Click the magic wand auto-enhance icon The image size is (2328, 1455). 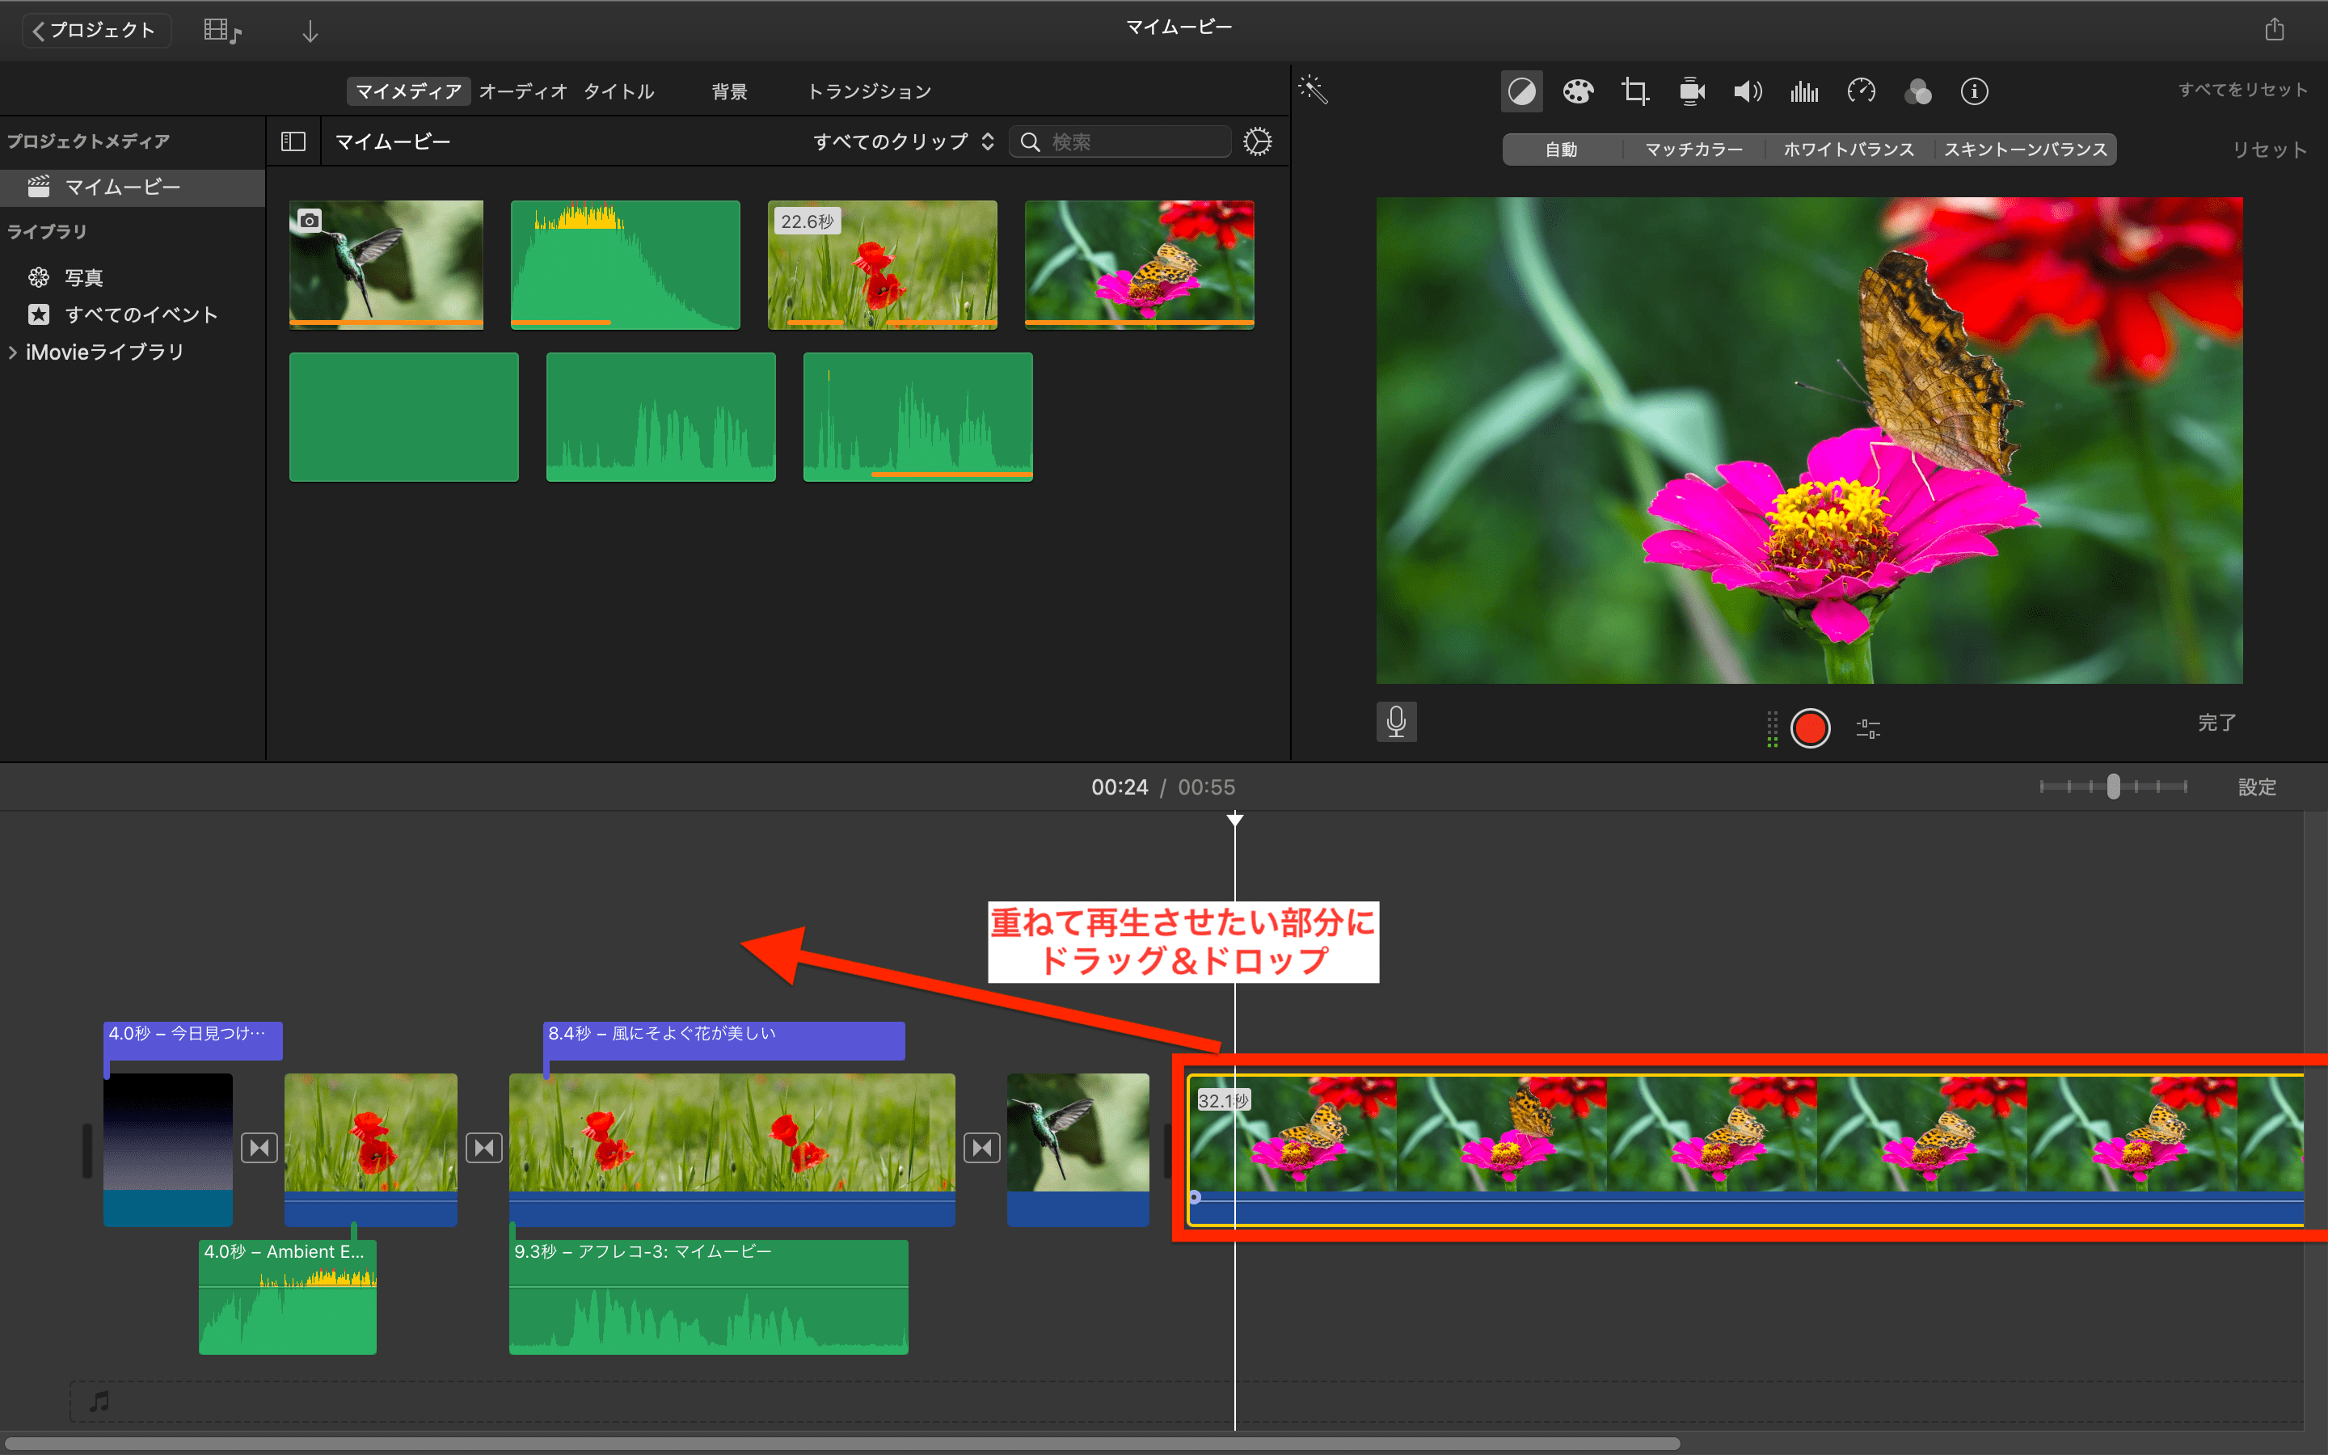click(1313, 91)
